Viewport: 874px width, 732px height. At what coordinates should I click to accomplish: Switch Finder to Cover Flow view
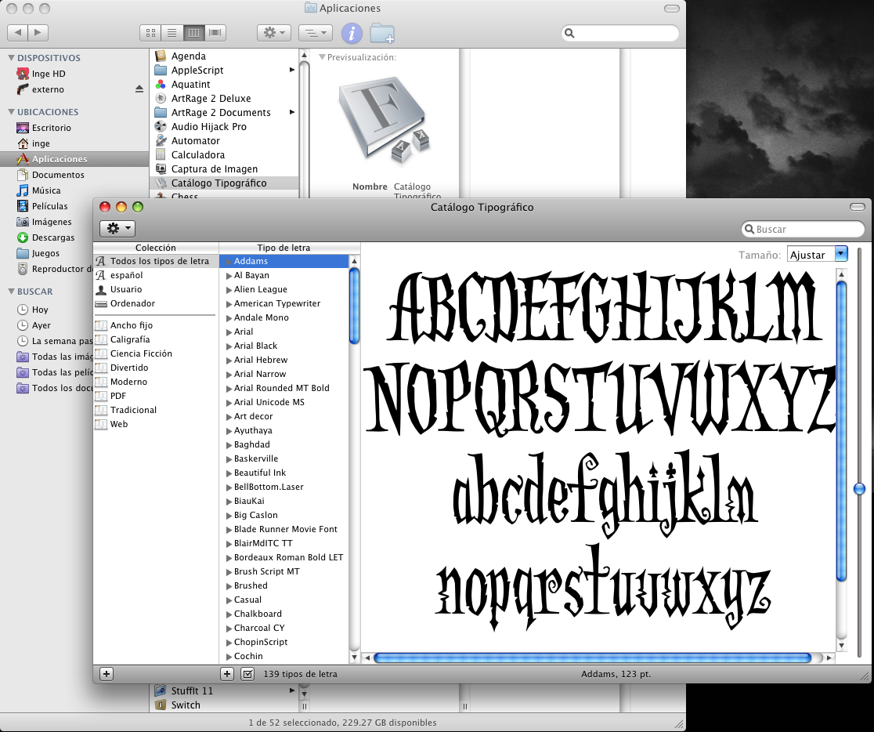coord(215,32)
